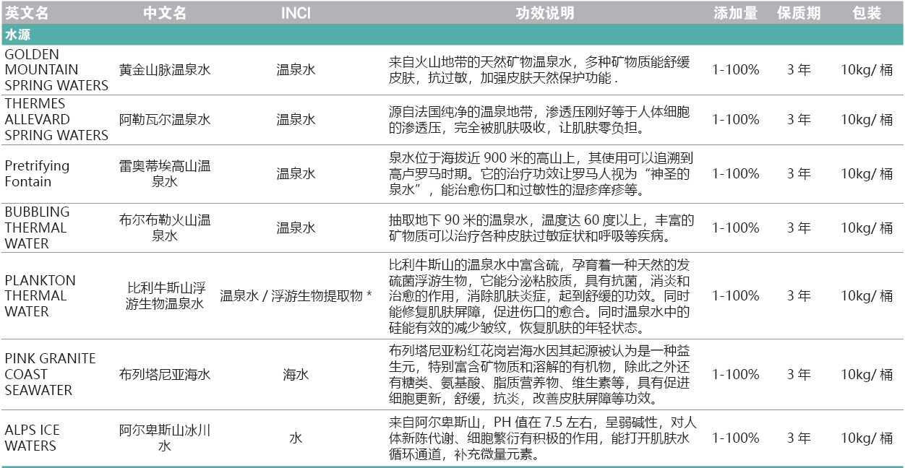The image size is (905, 468).
Task: Click description starting 比利牛斯山的温泉水中富含硫
Action: click(x=539, y=296)
